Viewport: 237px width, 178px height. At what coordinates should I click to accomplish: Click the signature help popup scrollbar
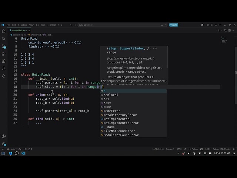pos(167,57)
